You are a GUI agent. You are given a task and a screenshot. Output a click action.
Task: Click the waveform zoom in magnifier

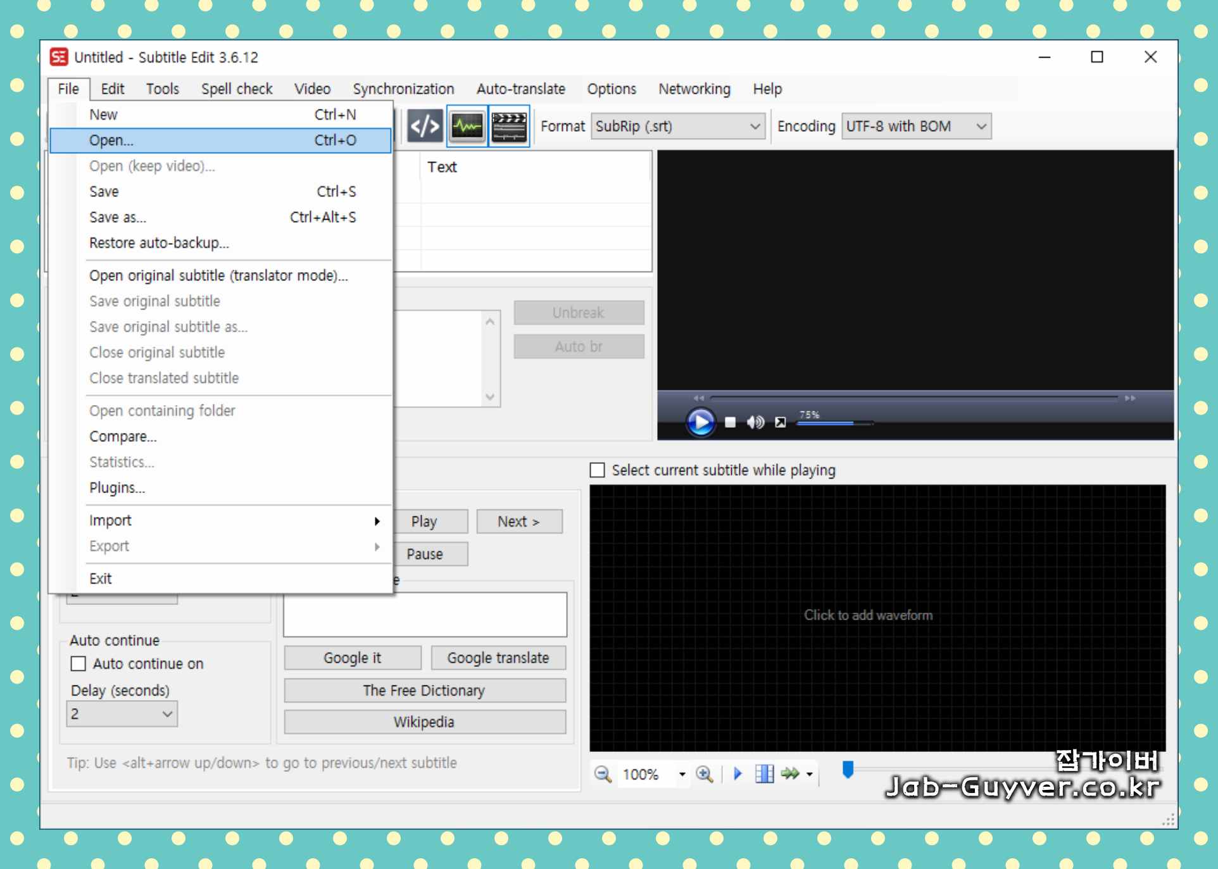(x=704, y=774)
